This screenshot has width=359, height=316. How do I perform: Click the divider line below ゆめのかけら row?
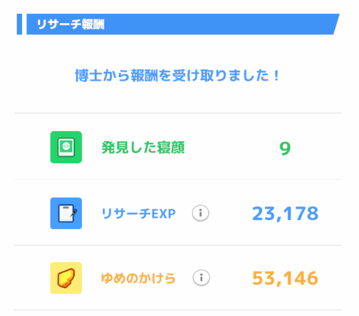click(178, 310)
